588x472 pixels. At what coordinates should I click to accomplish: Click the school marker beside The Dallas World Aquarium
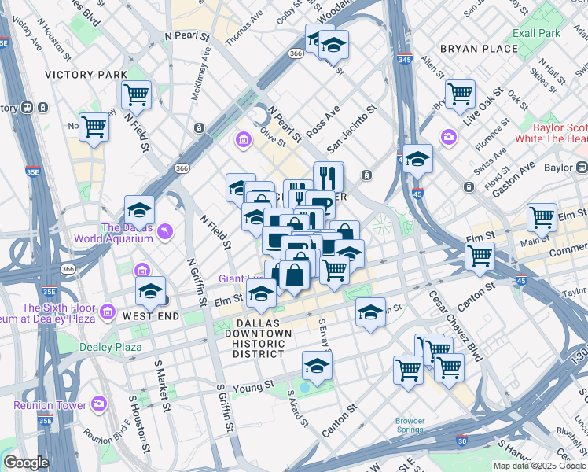coord(139,212)
